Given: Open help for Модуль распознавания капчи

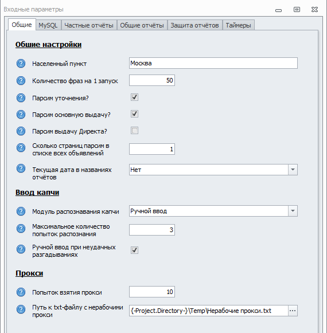Looking at the screenshot, I should [21, 211].
